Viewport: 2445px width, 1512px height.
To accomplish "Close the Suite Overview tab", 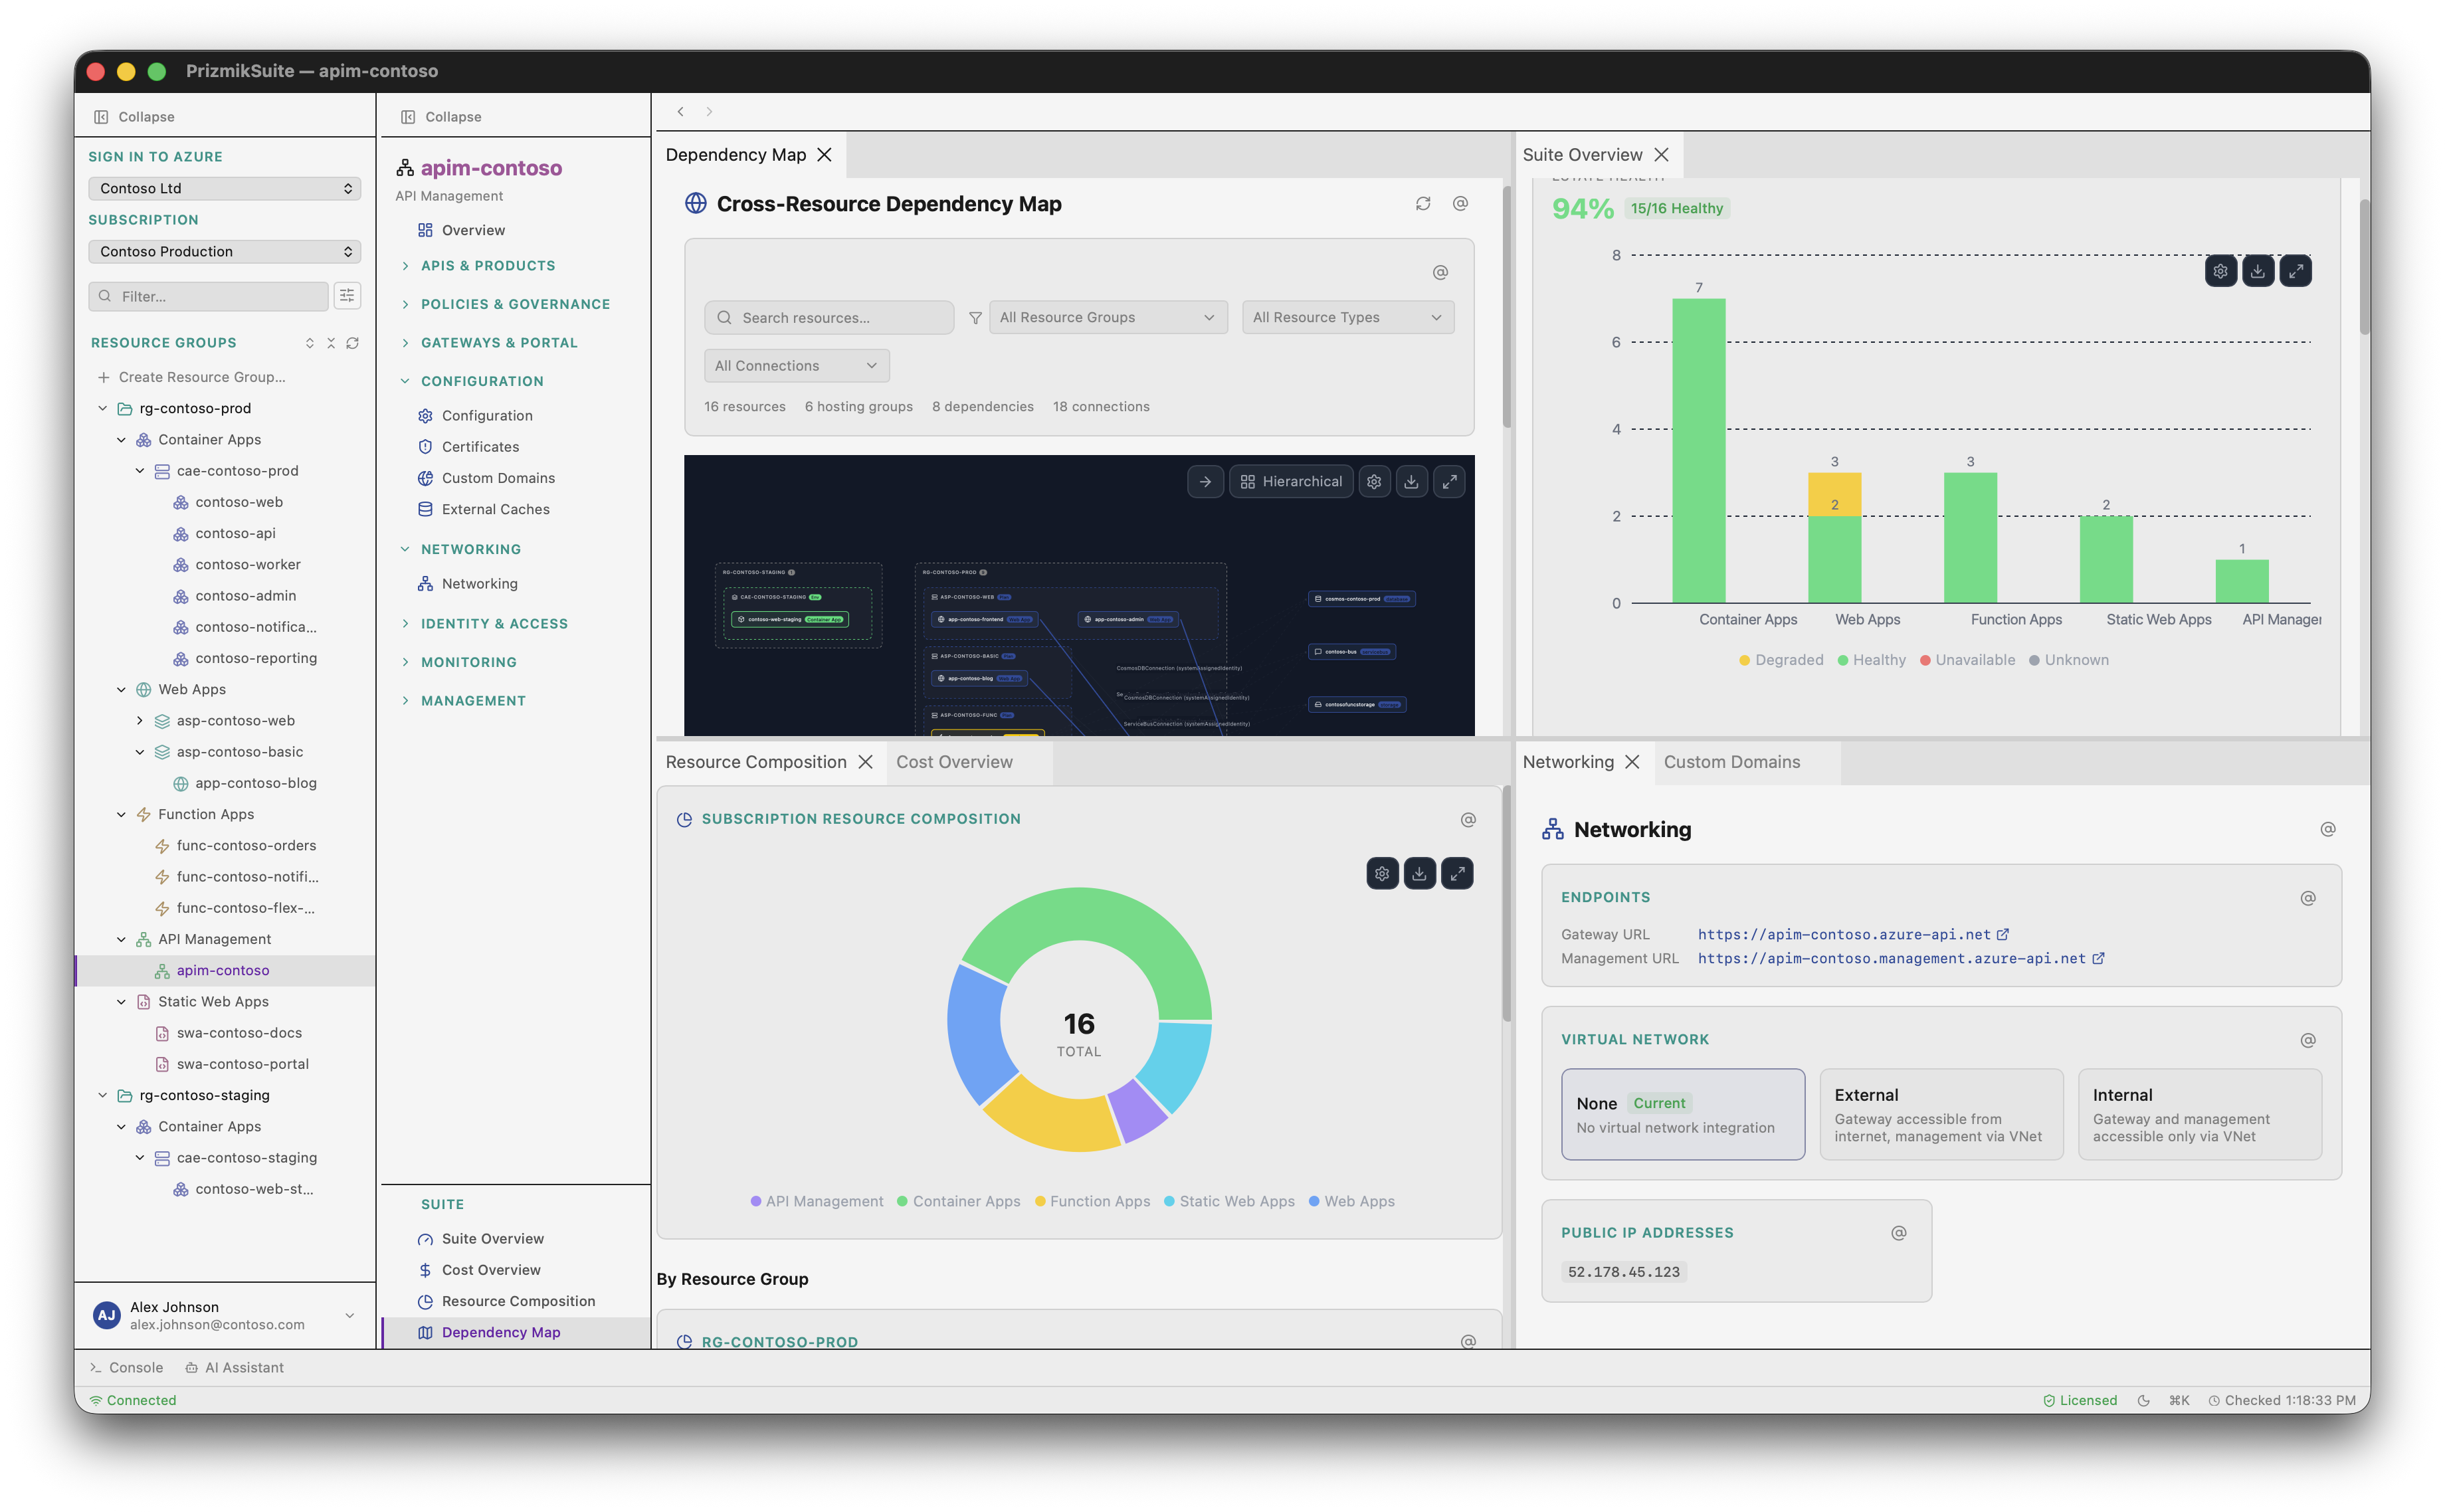I will 1661,155.
